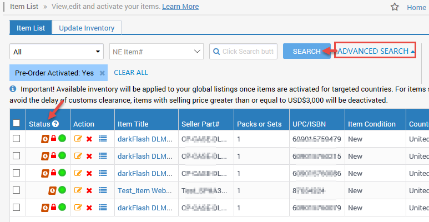
Task: Toggle the select-all checkbox in table header
Action: pos(16,124)
